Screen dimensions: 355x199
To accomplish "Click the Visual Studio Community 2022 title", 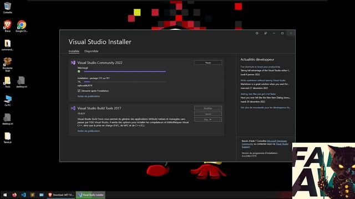I will tap(100, 62).
